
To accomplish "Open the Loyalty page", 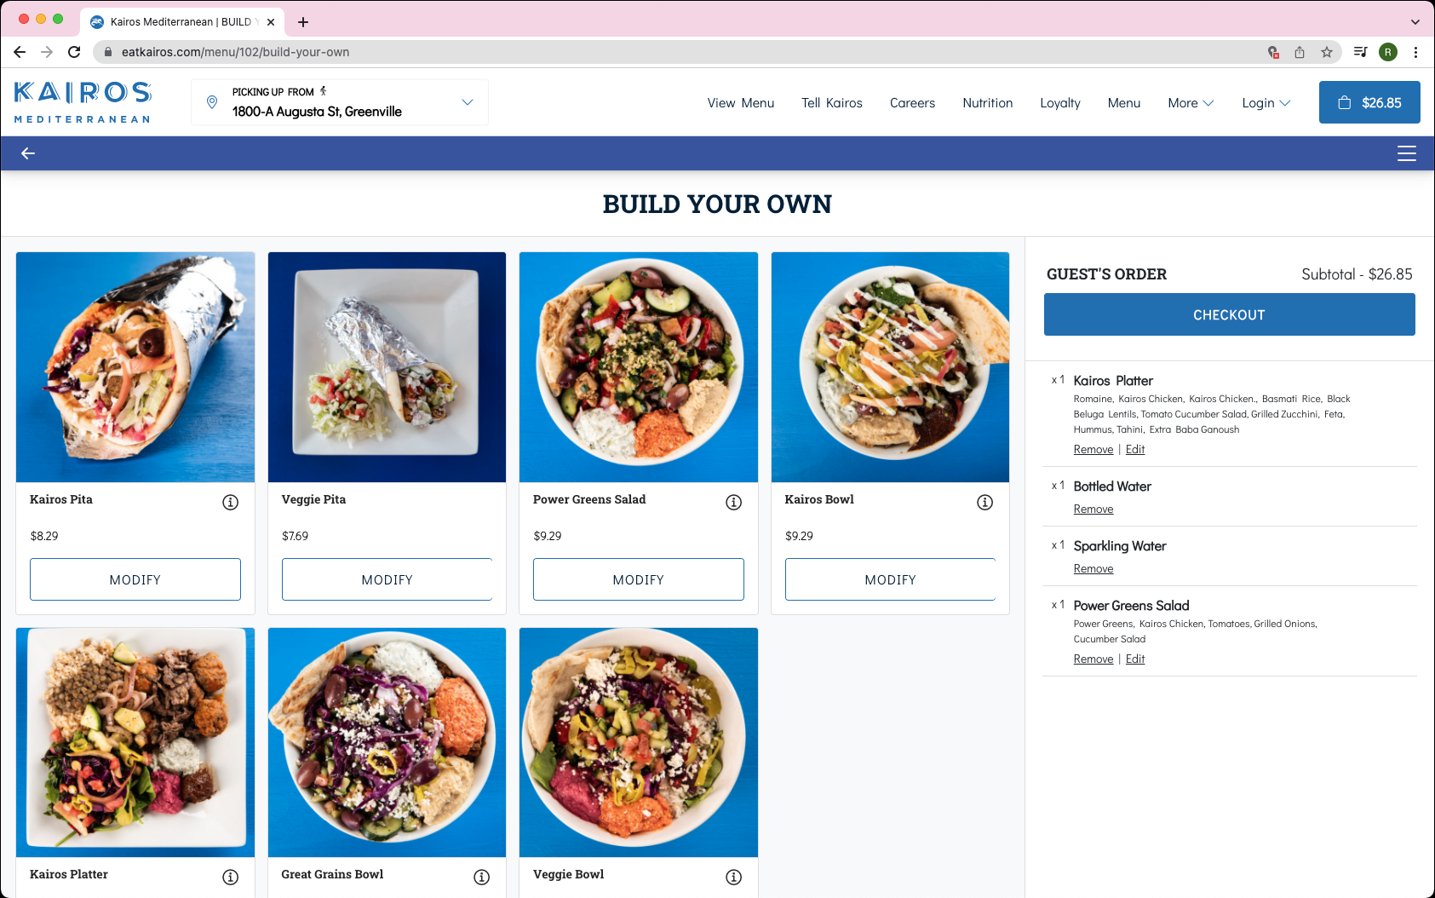I will (1060, 103).
